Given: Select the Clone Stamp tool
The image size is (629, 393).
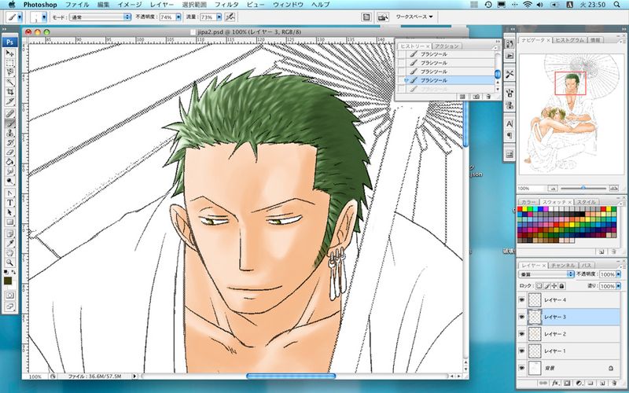Looking at the screenshot, I should (x=9, y=133).
